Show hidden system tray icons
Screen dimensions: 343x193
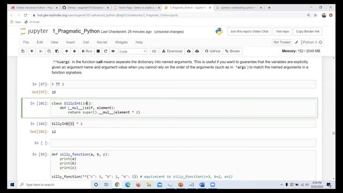tap(281, 184)
